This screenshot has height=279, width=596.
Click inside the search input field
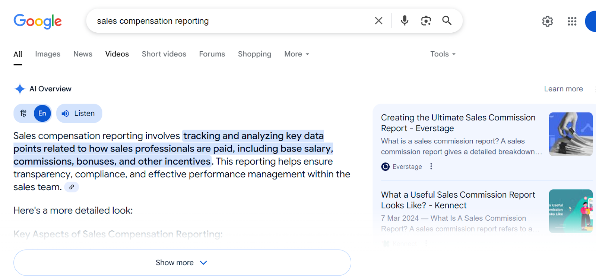(x=231, y=21)
